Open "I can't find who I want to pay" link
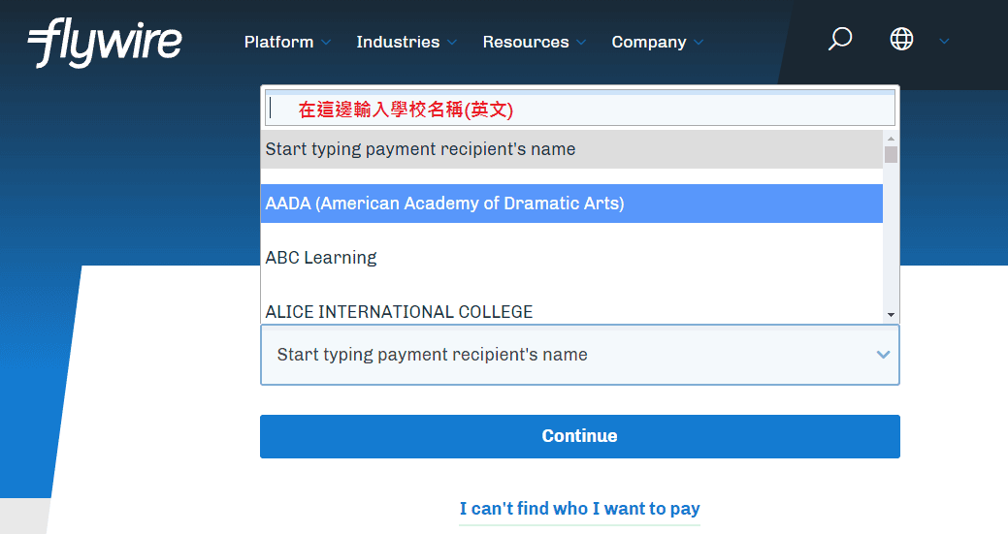The width and height of the screenshot is (1008, 534). (x=579, y=509)
